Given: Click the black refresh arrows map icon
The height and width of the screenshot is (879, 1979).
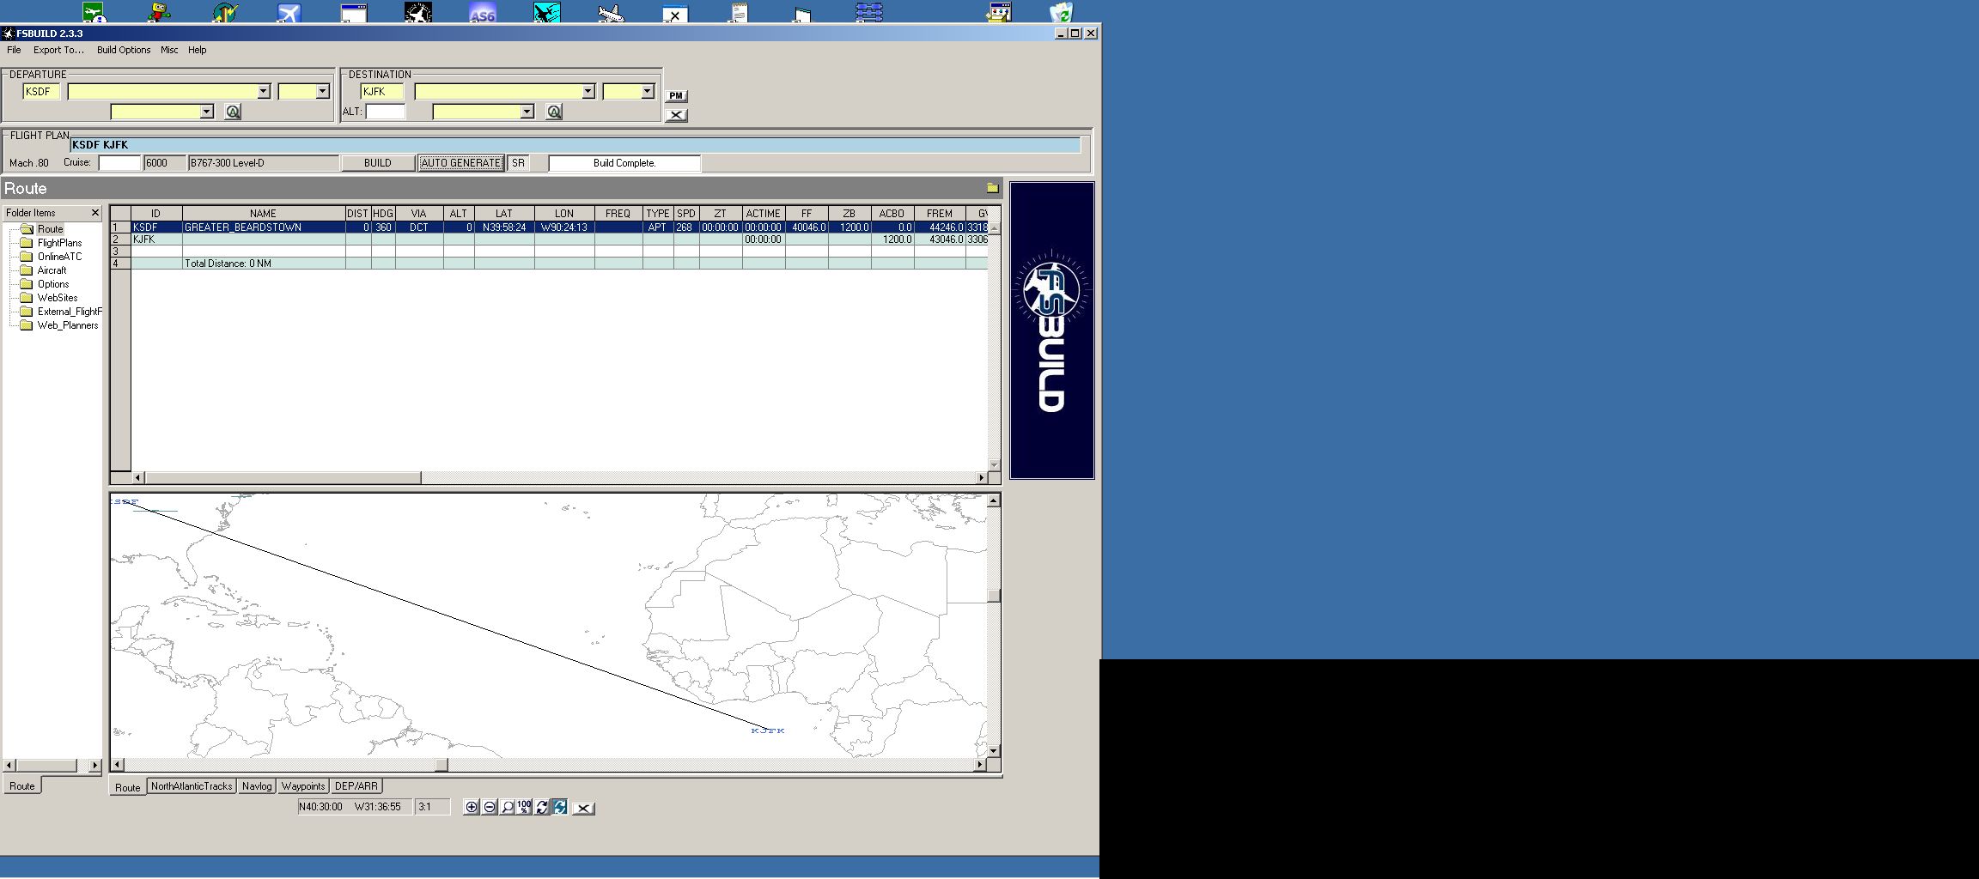Looking at the screenshot, I should [542, 807].
